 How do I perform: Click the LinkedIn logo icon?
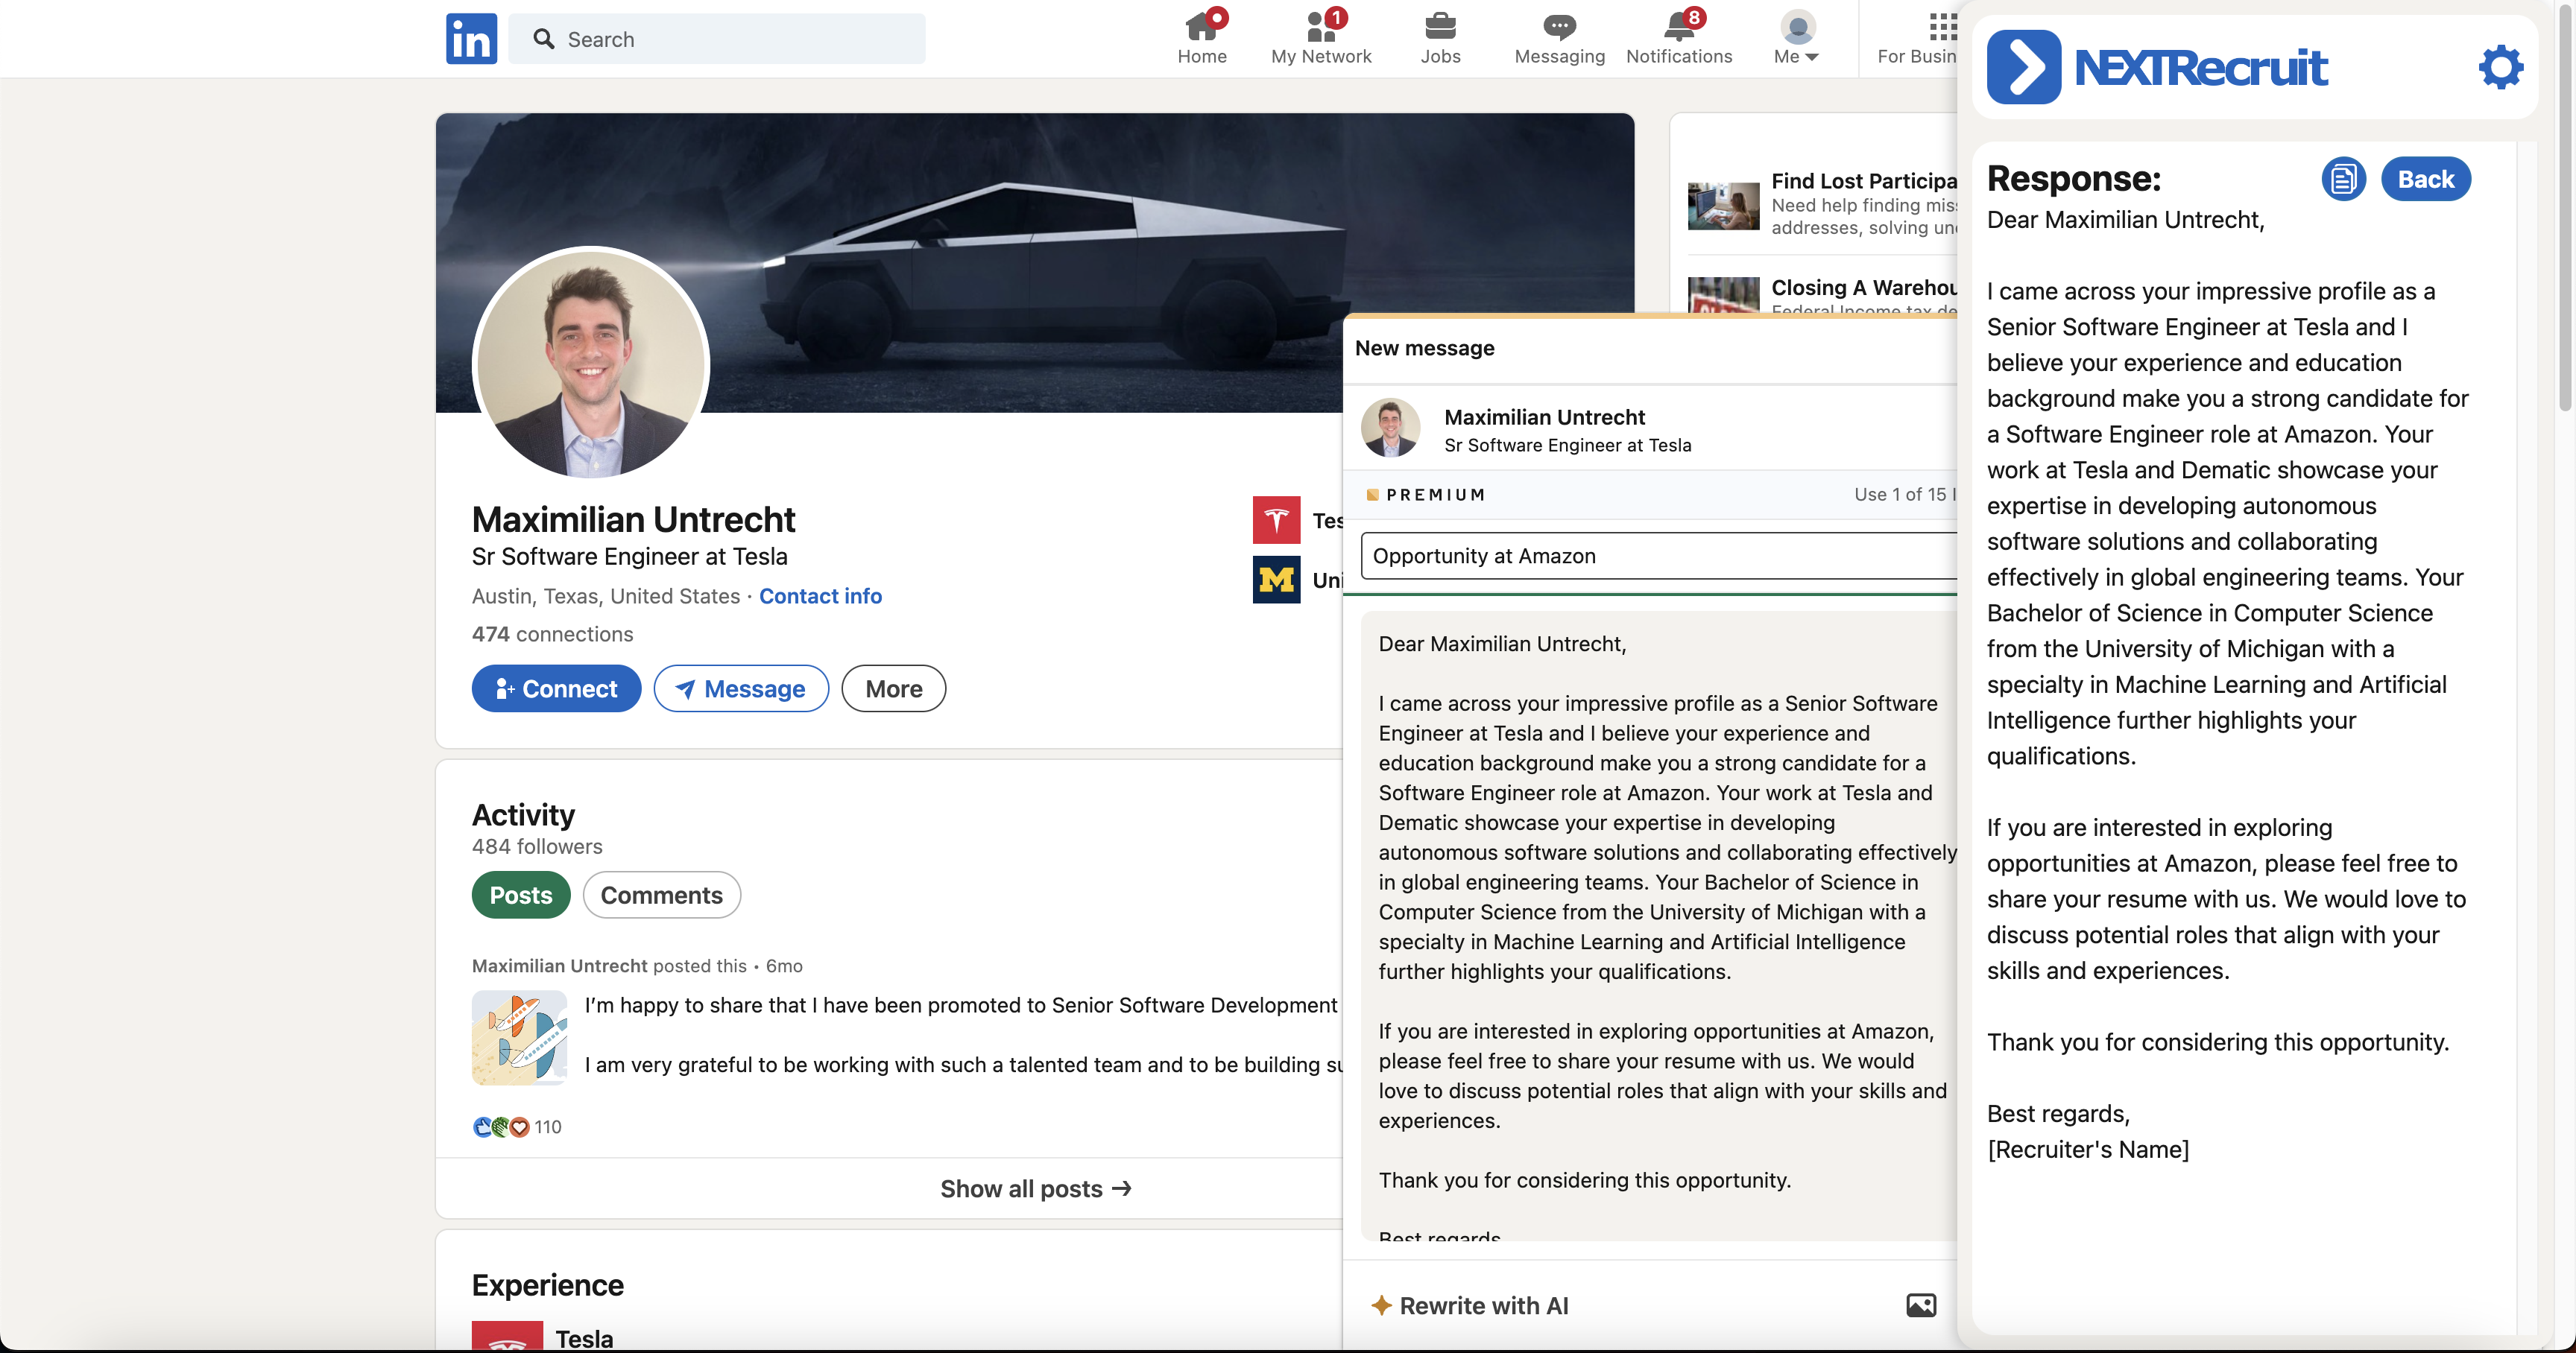471,39
